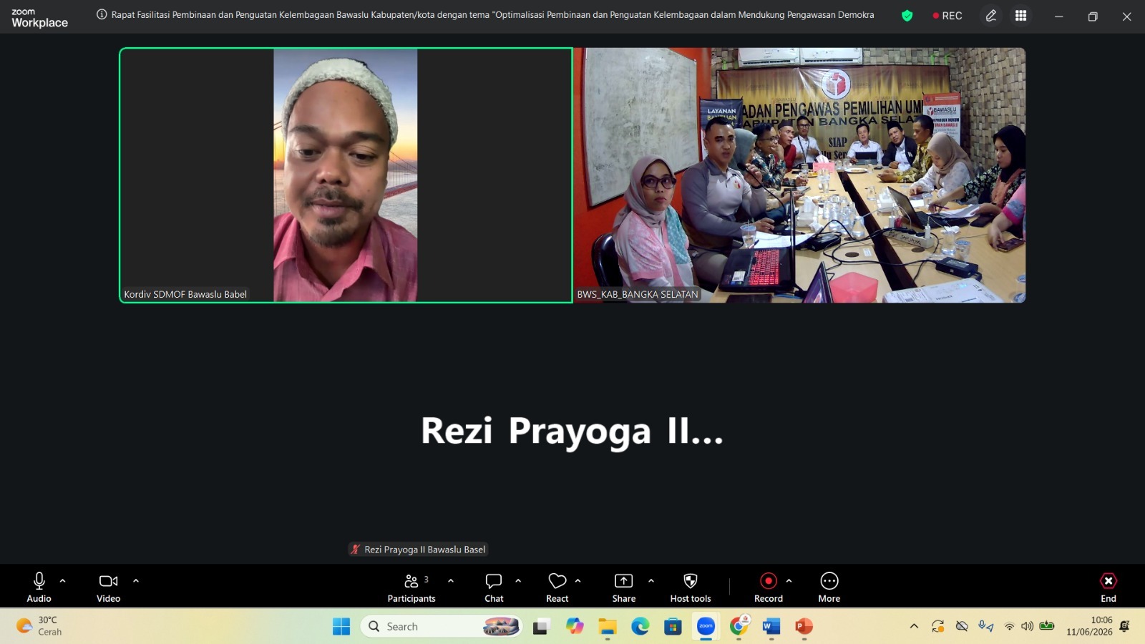Expand the React options arrow
Viewport: 1145px width, 644px height.
578,581
